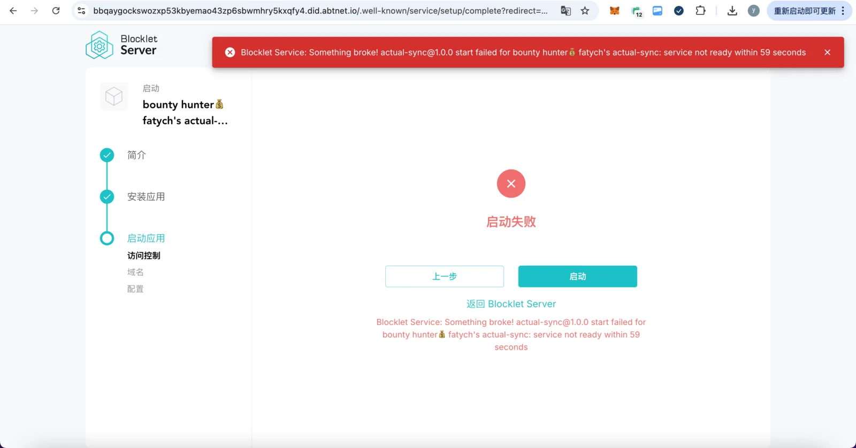Click the 上一步 previous step button

pyautogui.click(x=445, y=276)
